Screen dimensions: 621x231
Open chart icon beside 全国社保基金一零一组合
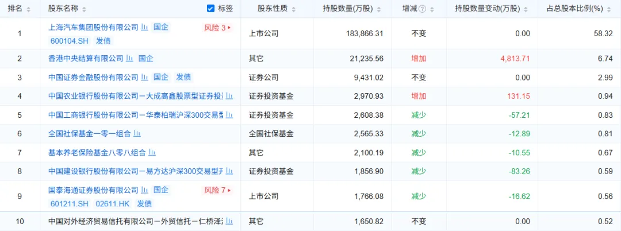tap(137, 134)
